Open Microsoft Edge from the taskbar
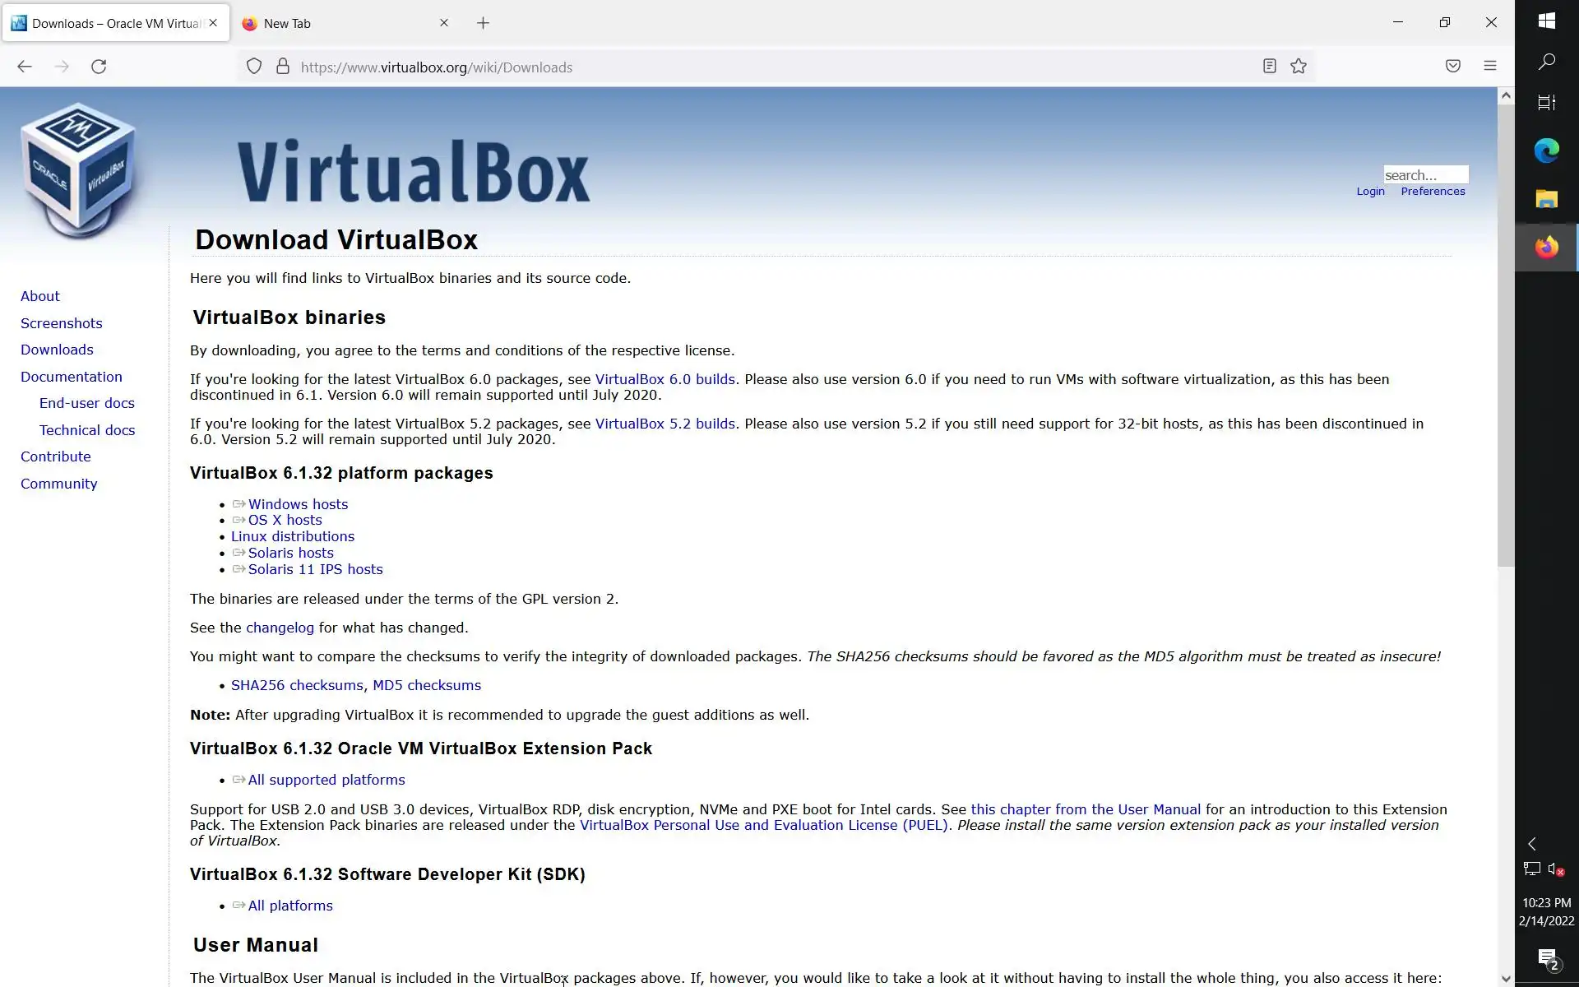The width and height of the screenshot is (1579, 987). pos(1546,151)
